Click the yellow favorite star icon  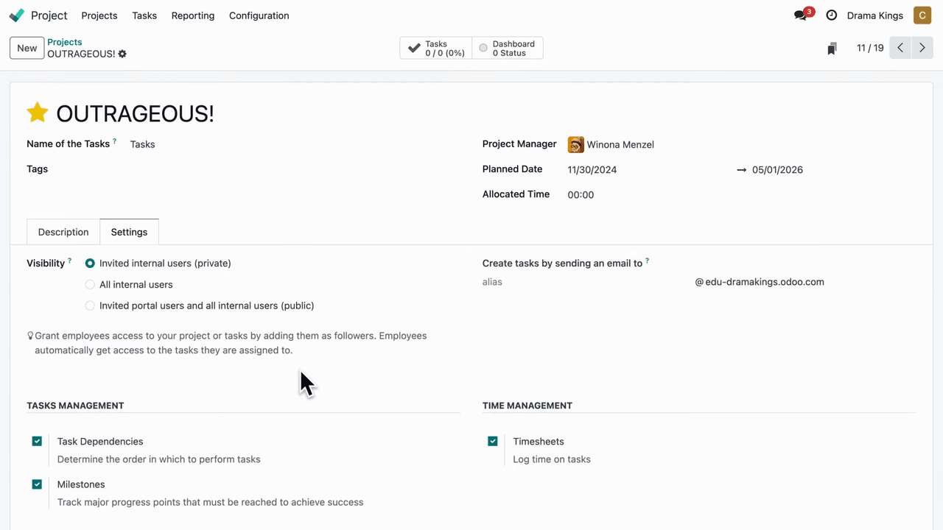[x=38, y=113]
